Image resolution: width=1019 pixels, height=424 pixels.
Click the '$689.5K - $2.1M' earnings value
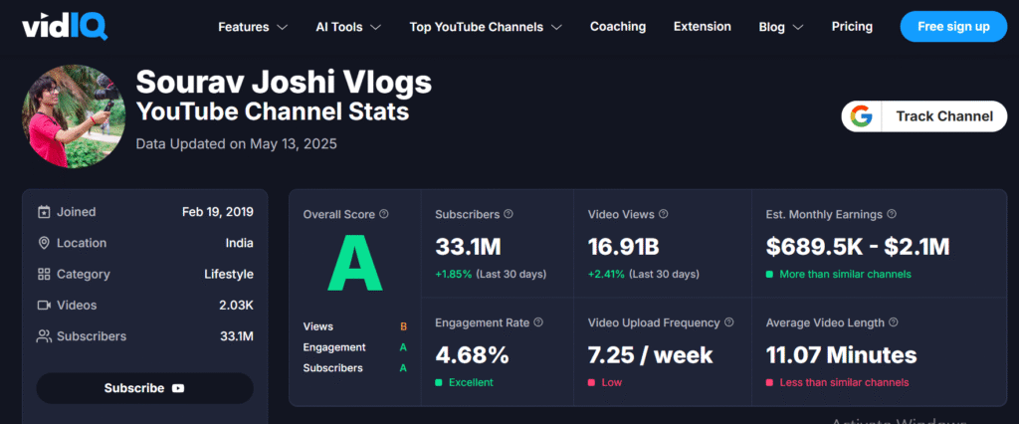(858, 247)
